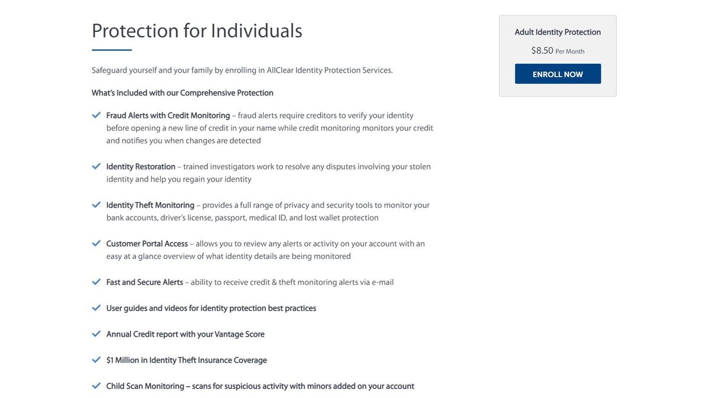
Task: Click the Protection for Individuals heading
Action: click(x=197, y=31)
